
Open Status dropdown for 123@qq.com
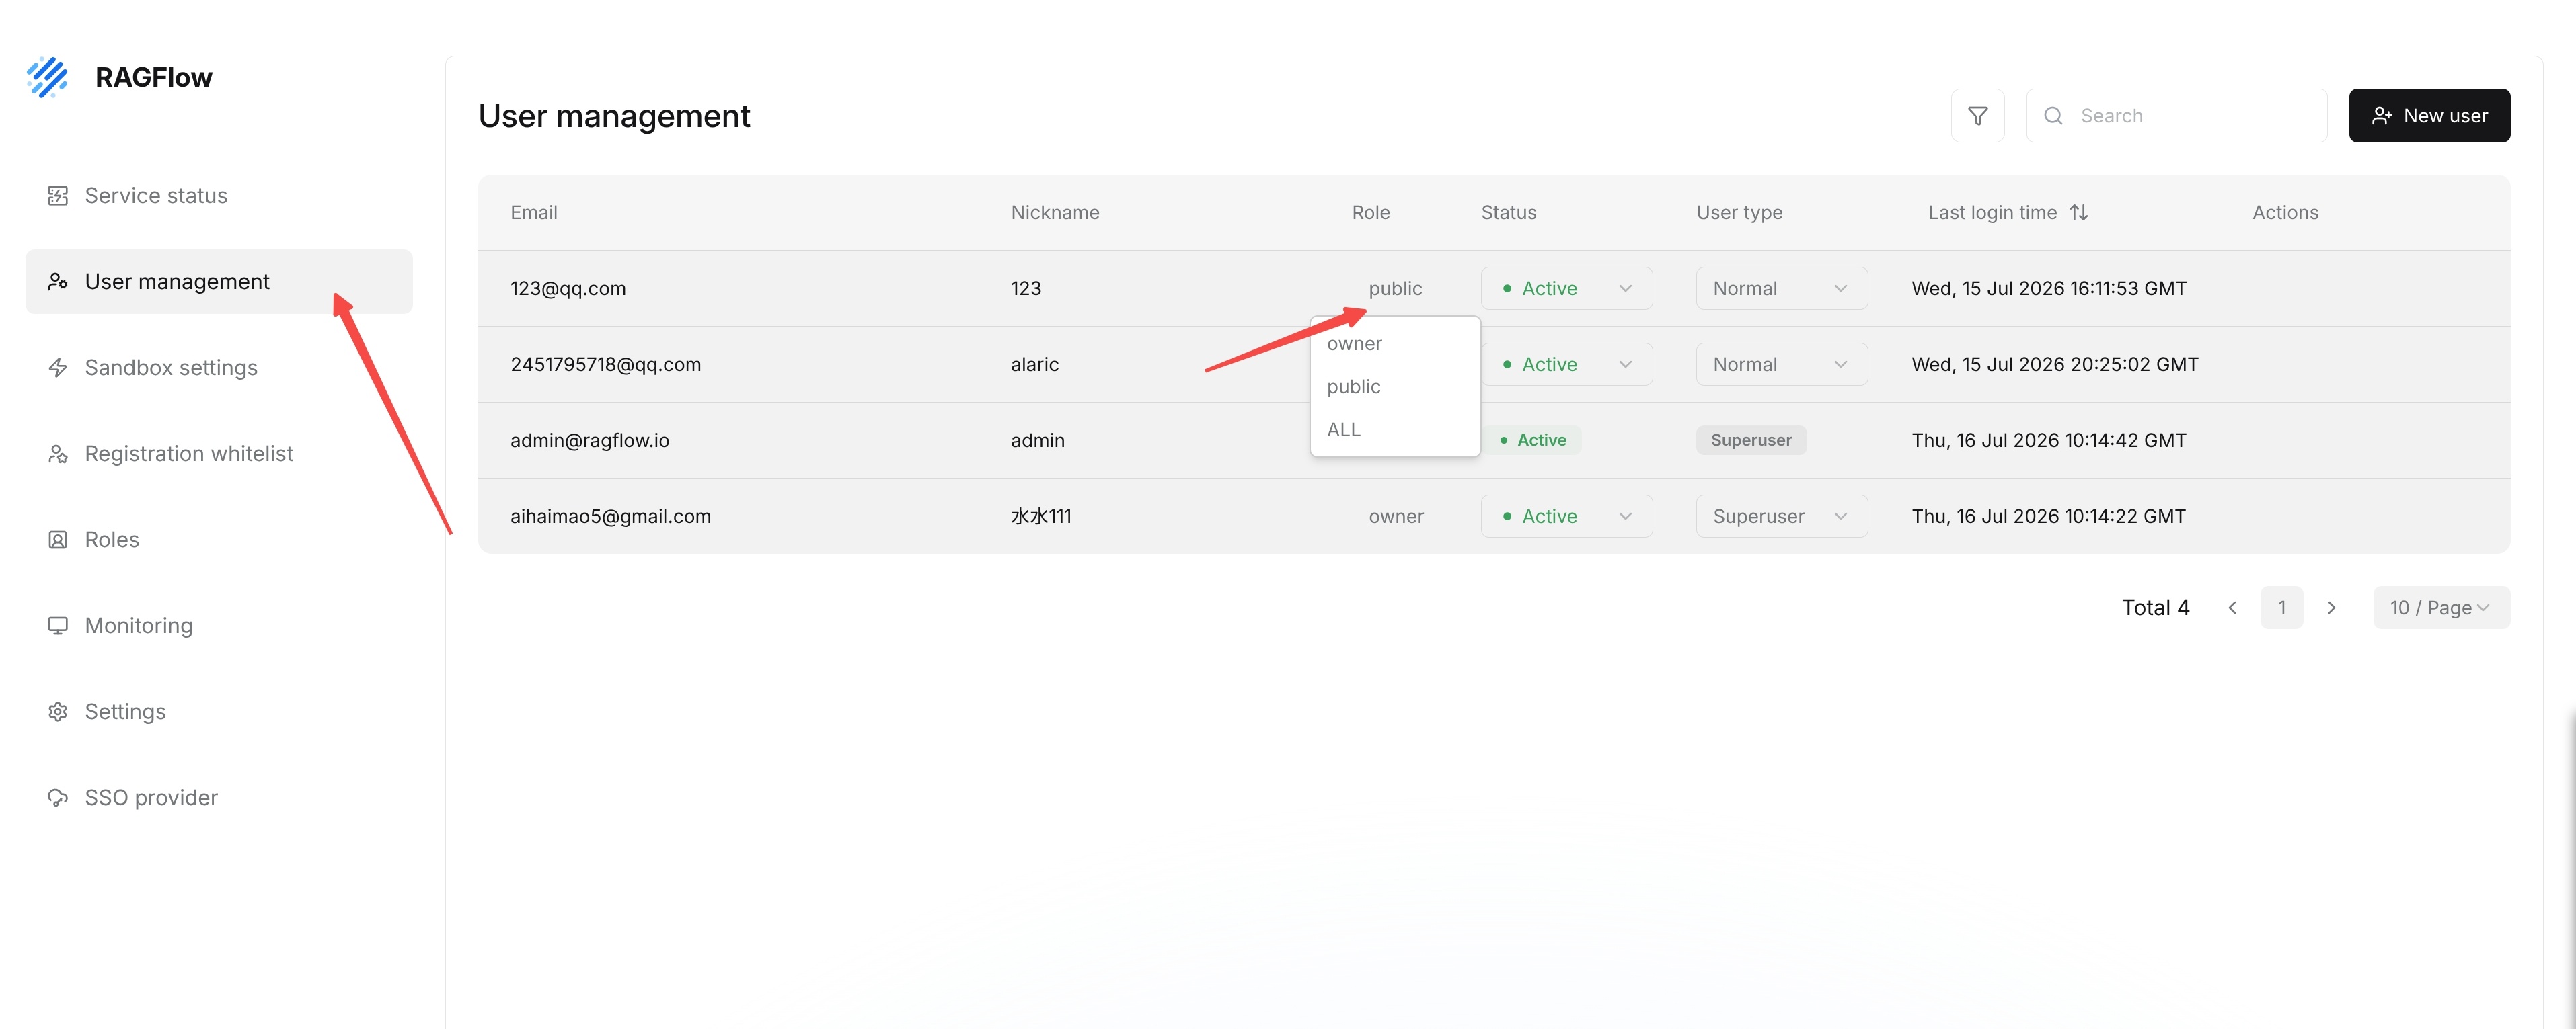[x=1566, y=289]
